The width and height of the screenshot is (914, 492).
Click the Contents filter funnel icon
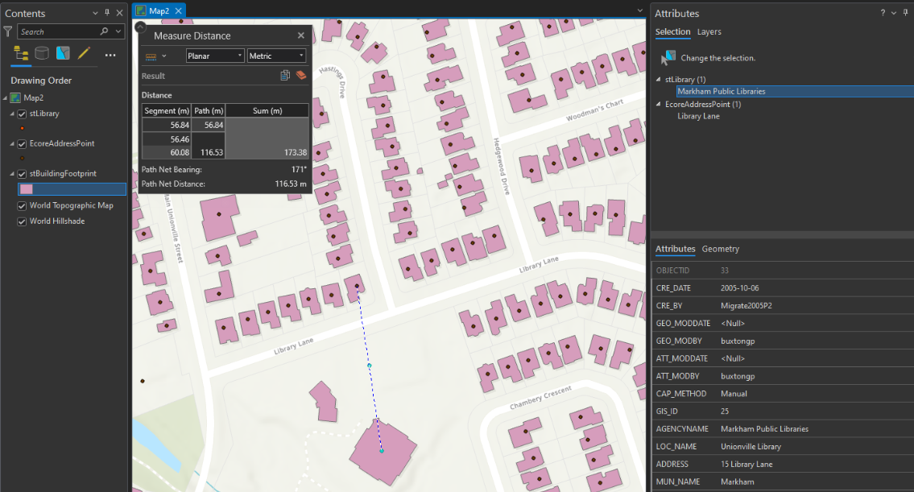click(x=8, y=31)
